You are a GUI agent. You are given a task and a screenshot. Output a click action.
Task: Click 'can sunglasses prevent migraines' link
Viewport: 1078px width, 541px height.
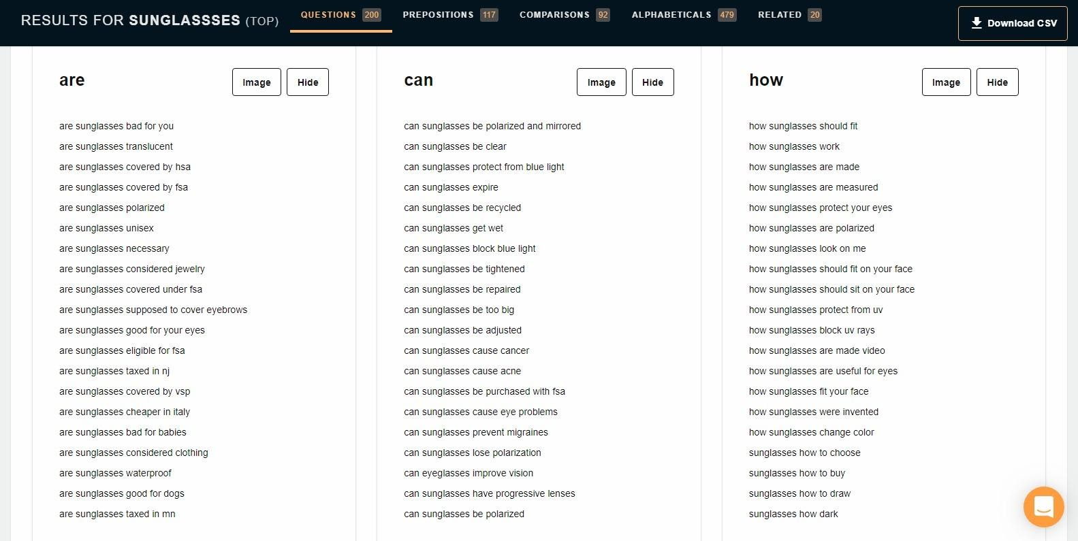tap(475, 432)
